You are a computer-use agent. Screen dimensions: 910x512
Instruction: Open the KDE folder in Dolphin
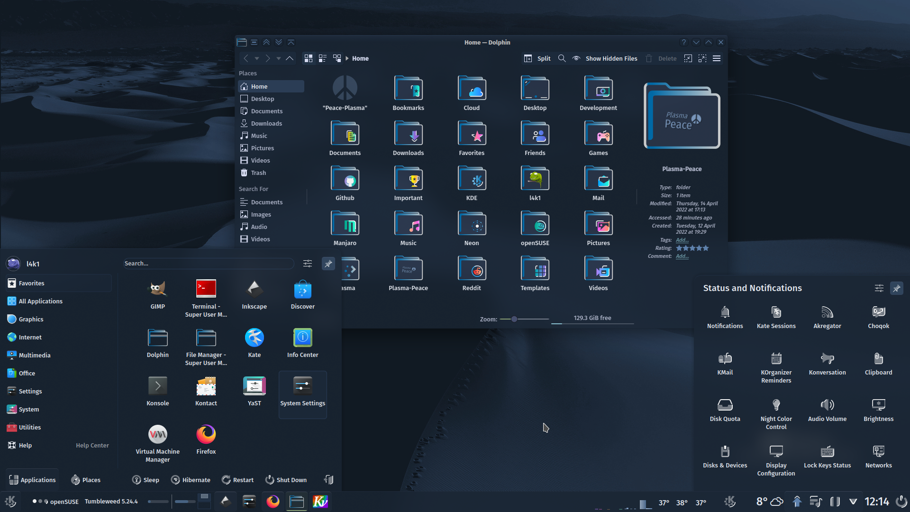[471, 184]
